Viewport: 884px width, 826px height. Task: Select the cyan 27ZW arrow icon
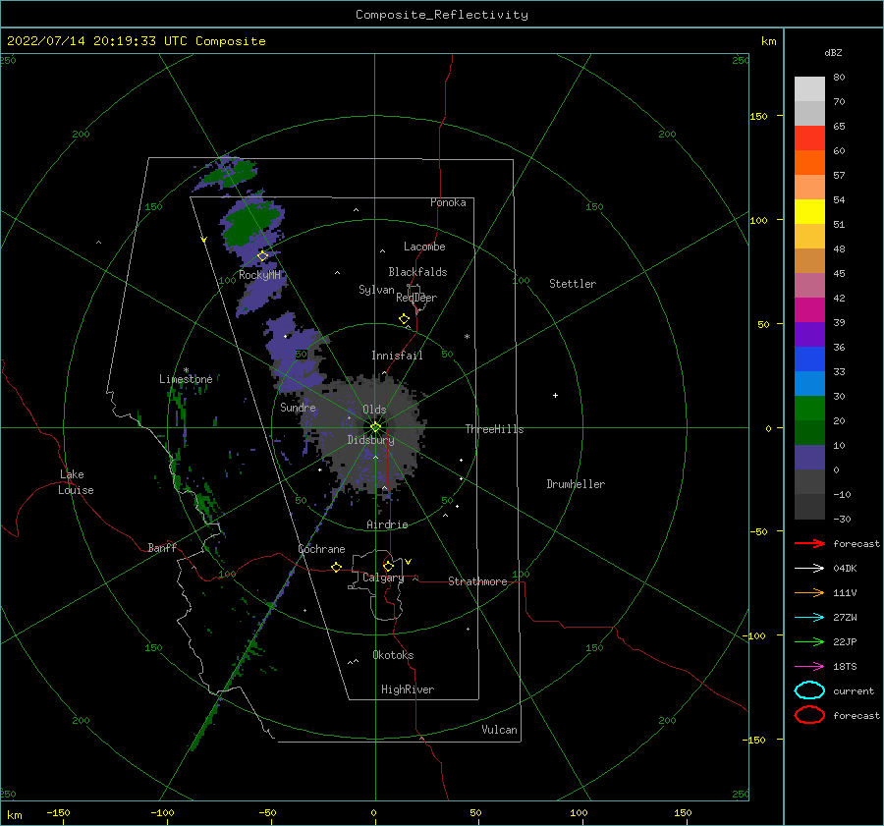click(x=809, y=618)
